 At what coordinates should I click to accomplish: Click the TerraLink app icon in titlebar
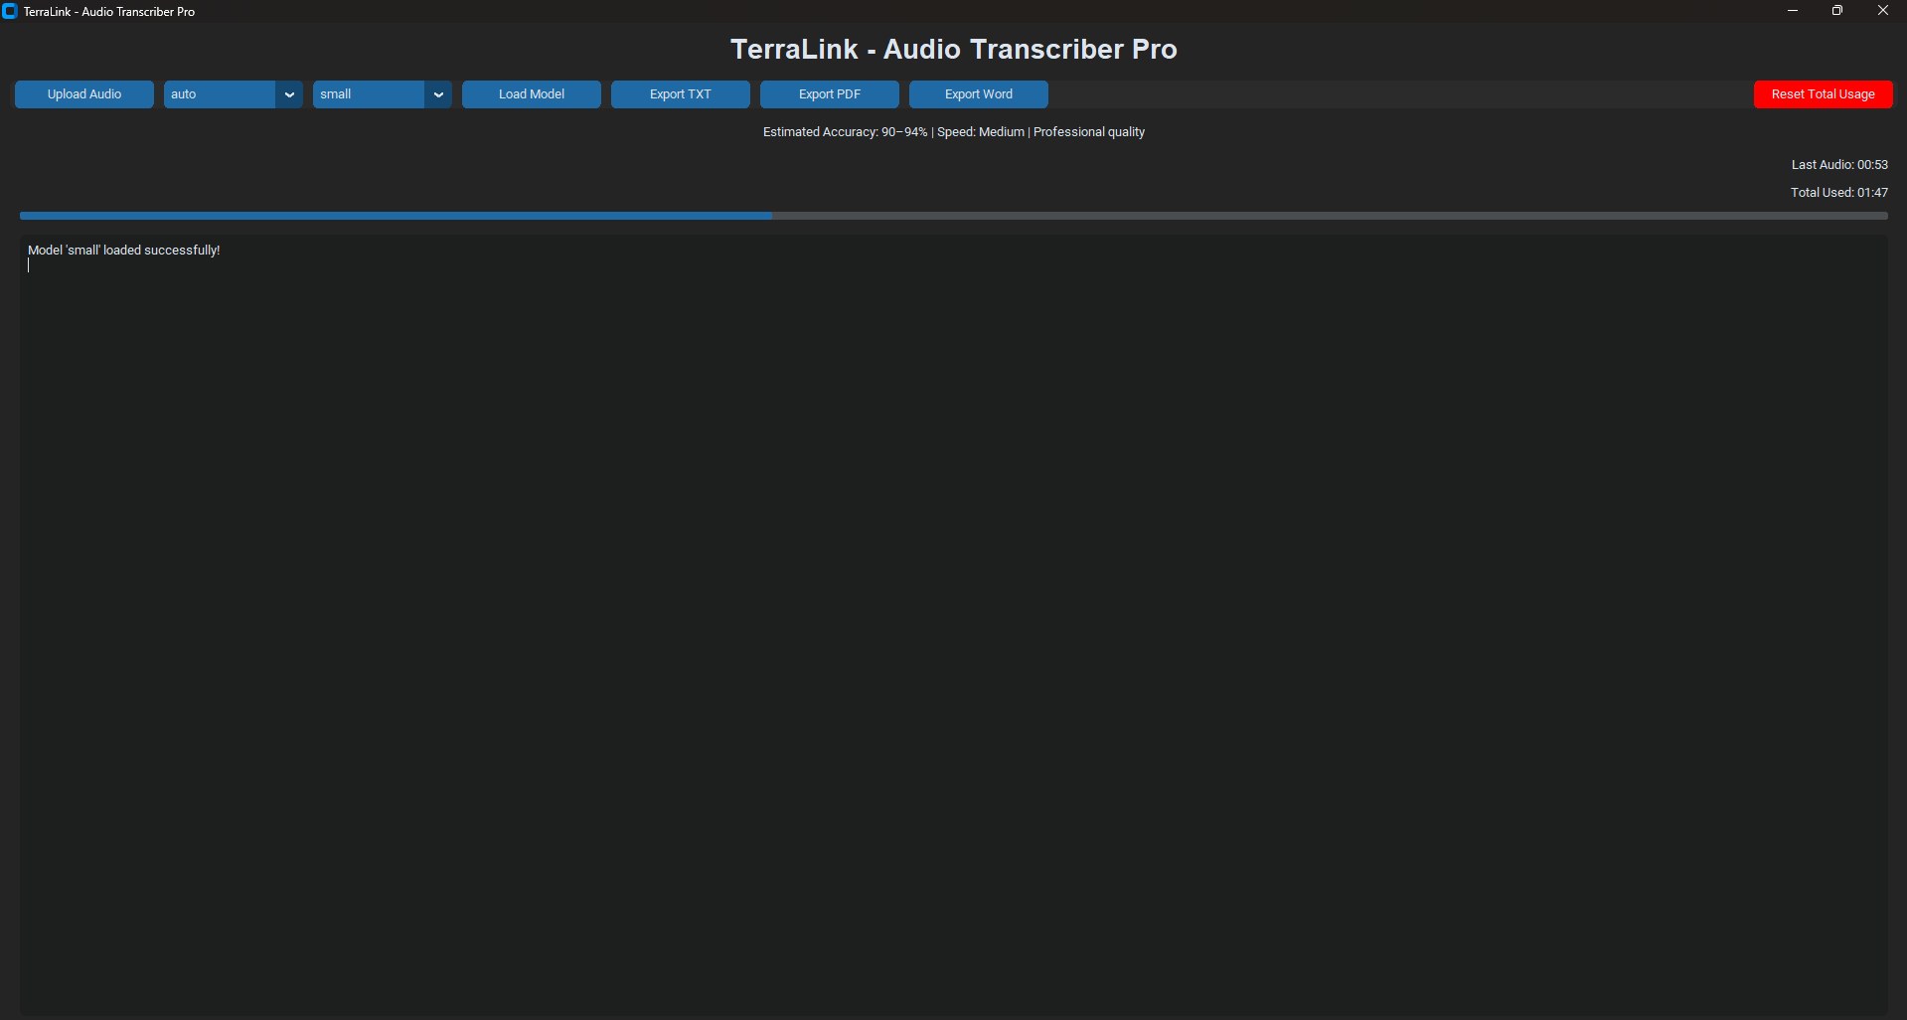tap(10, 11)
